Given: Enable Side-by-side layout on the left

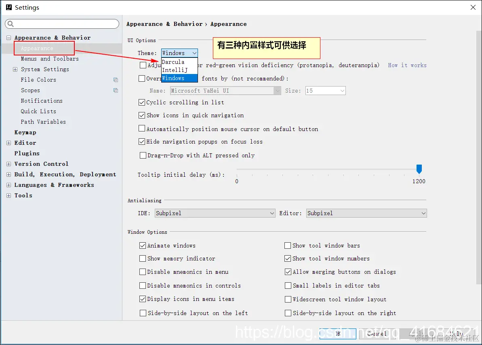Looking at the screenshot, I should (143, 313).
